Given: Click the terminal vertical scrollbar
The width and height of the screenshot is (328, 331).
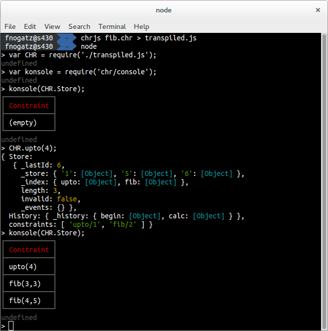Looking at the screenshot, I should click(324, 181).
